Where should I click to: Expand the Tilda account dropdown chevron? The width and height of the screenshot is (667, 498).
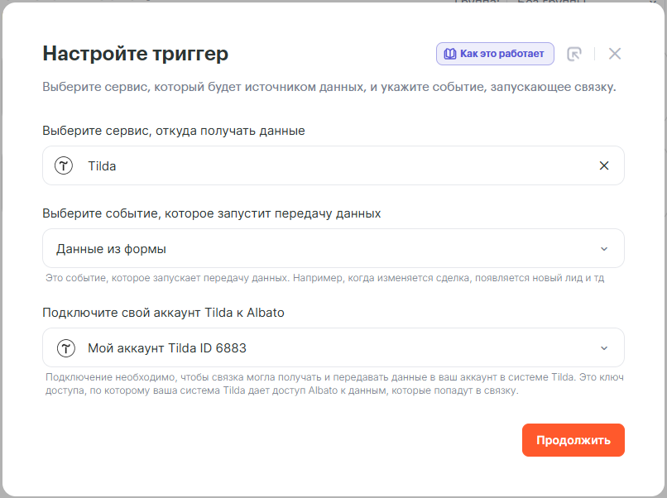(604, 348)
